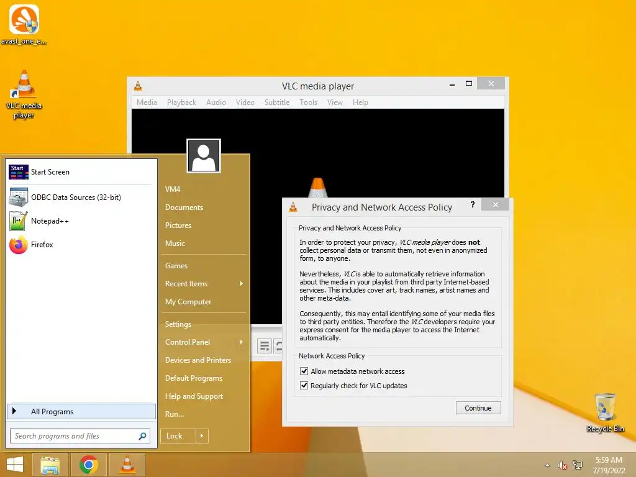The height and width of the screenshot is (477, 636).
Task: Launch Firefox from the Start menu
Action: point(81,245)
